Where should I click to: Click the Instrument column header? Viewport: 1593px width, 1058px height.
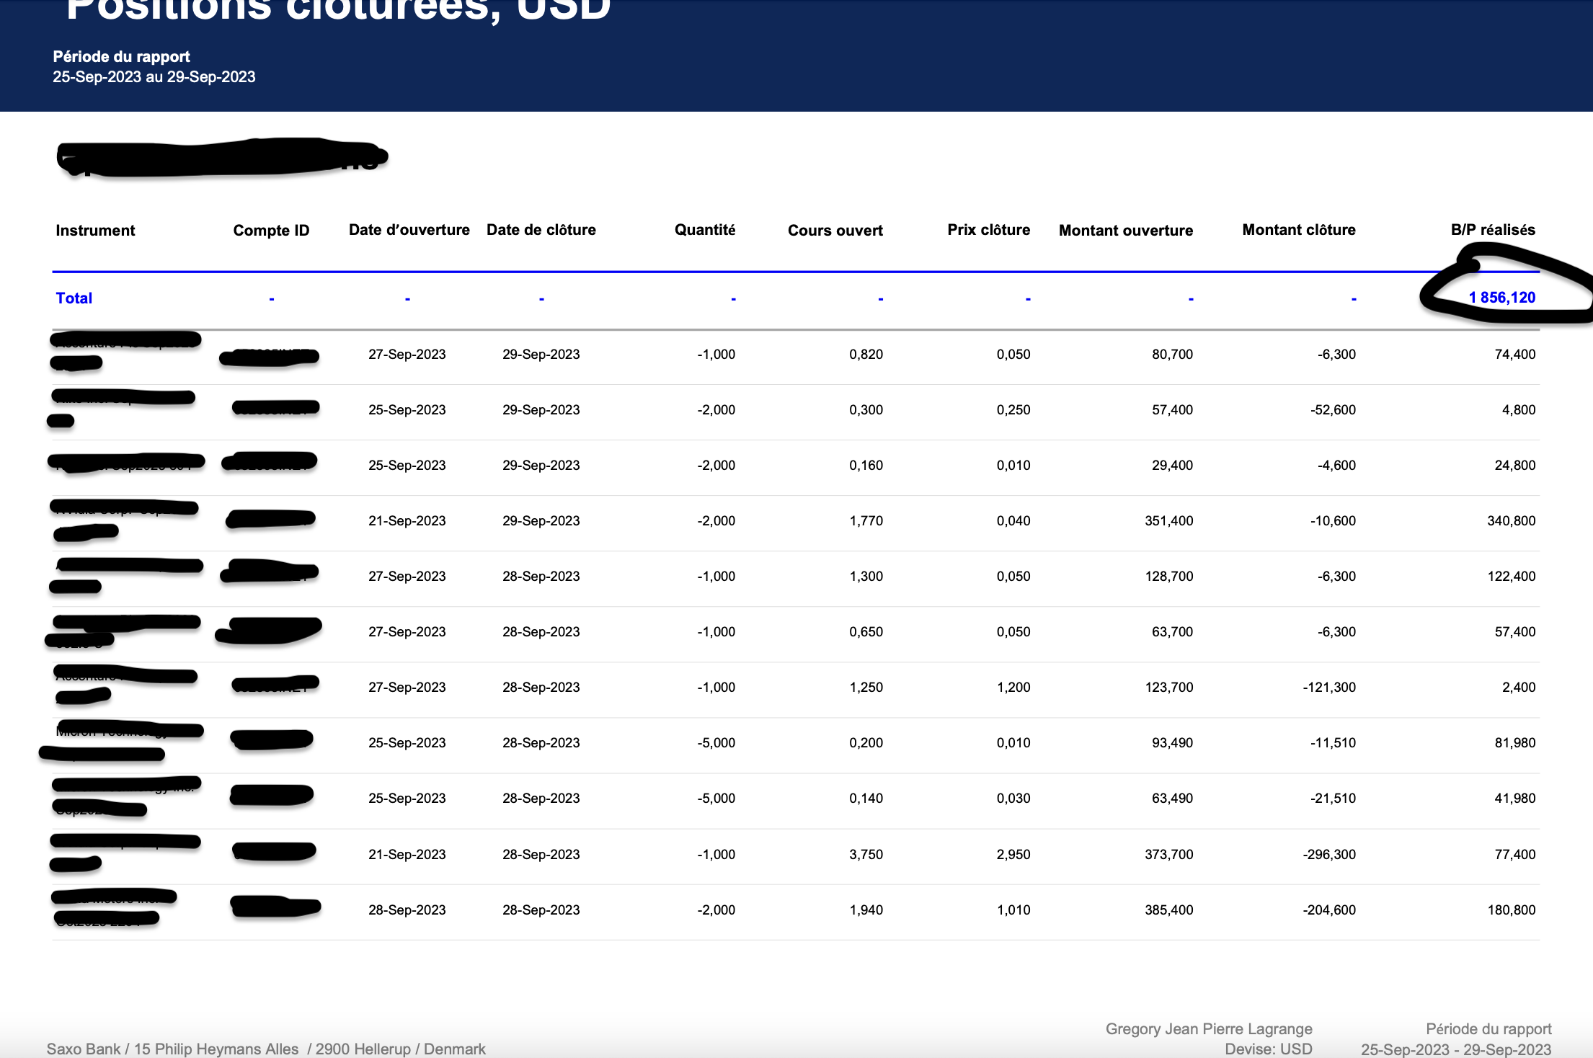coord(95,231)
